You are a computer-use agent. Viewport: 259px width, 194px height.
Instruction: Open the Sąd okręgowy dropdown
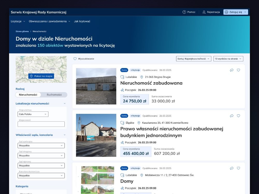41,155
